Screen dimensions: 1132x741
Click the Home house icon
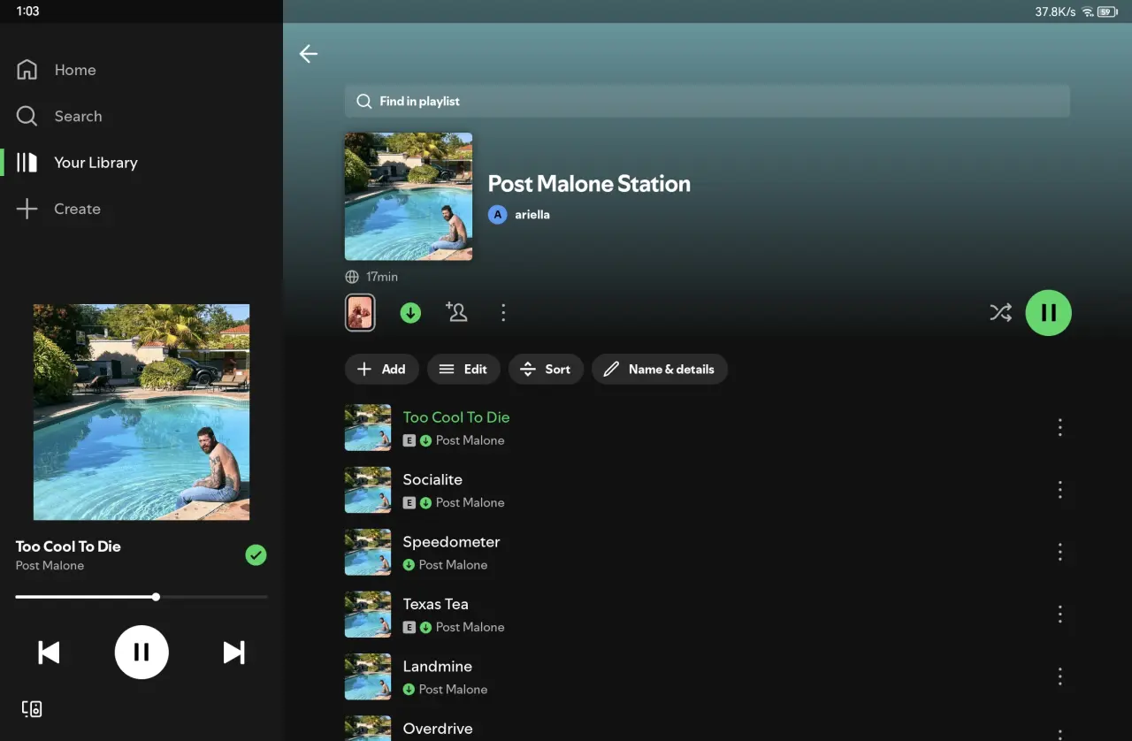point(27,70)
